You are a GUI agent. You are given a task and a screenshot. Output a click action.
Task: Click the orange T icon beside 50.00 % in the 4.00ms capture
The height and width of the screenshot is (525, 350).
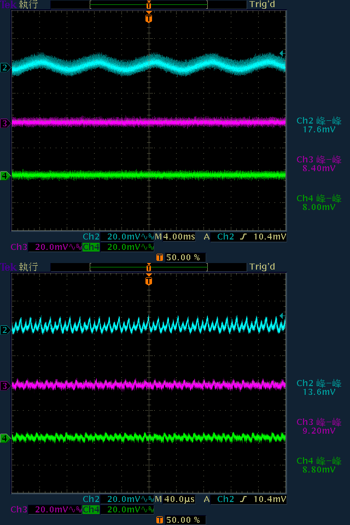[x=160, y=257]
